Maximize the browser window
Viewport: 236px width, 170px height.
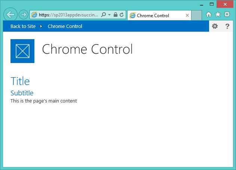pos(212,4)
